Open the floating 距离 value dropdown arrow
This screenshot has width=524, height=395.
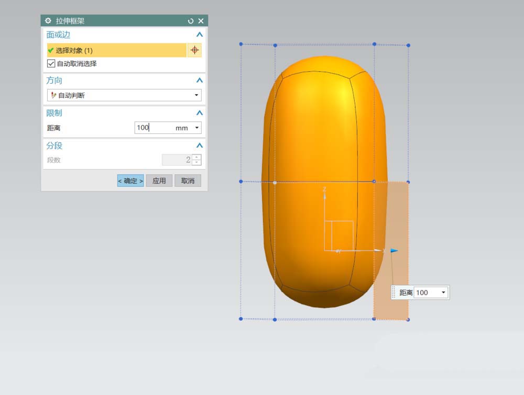[x=443, y=293]
